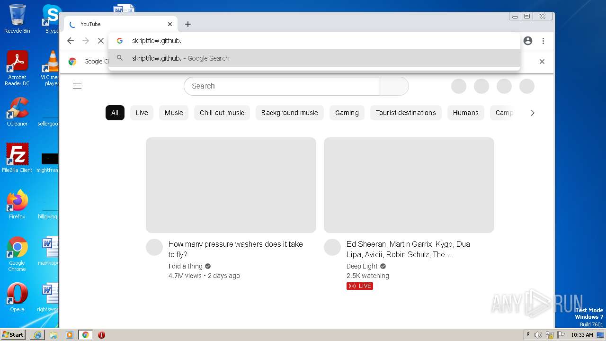Viewport: 606px width, 341px height.
Task: Open the Windows Start menu
Action: click(x=13, y=335)
